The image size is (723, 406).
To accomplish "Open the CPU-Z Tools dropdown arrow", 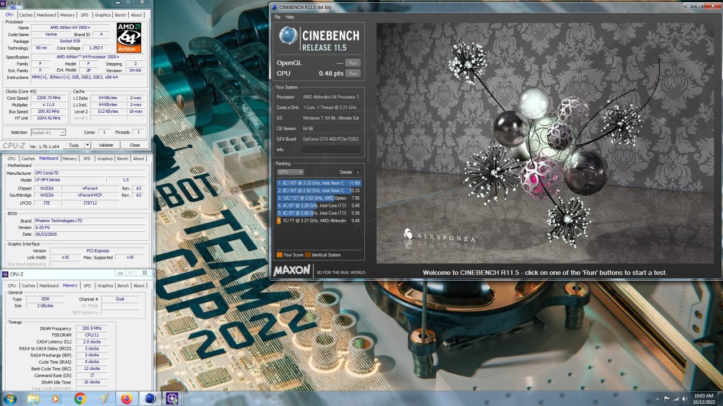I will click(88, 145).
